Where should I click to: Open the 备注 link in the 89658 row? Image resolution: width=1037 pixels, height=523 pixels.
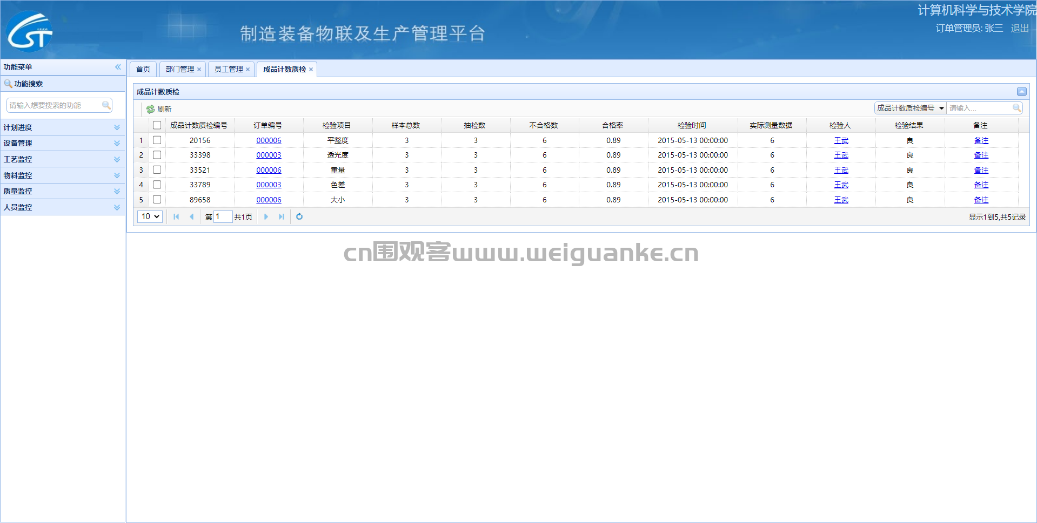[981, 200]
